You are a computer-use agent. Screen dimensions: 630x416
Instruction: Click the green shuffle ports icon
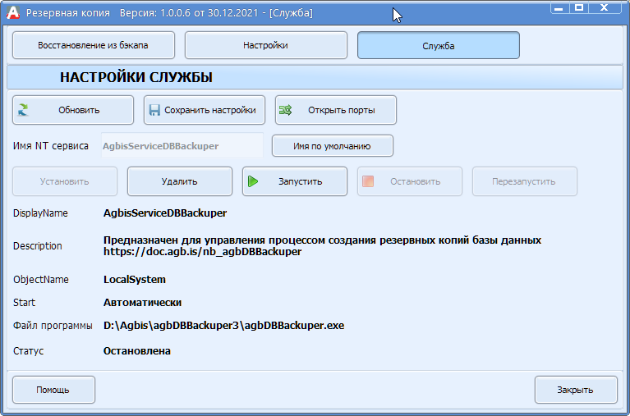[286, 110]
